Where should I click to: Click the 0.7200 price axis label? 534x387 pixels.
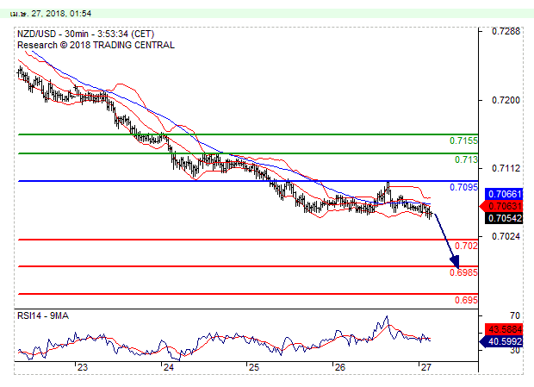pos(506,100)
